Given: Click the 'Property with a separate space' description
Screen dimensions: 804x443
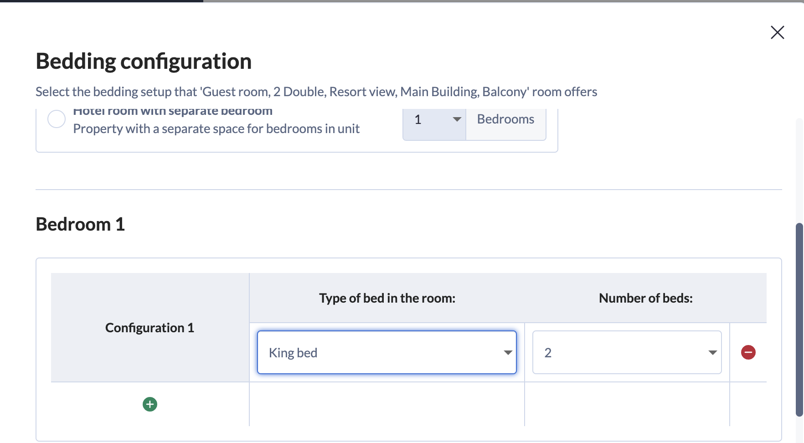Looking at the screenshot, I should coord(216,129).
